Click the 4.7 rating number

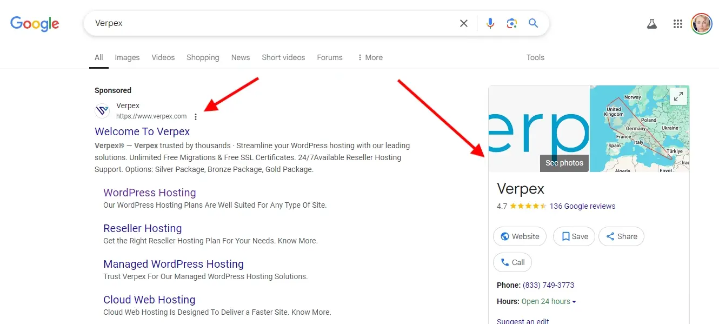(x=502, y=206)
